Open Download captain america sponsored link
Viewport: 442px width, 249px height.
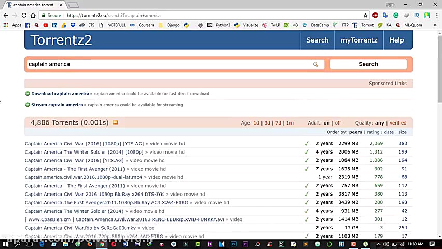click(x=60, y=94)
